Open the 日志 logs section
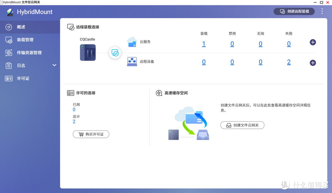Viewport: 332px width, 193px height. point(30,65)
